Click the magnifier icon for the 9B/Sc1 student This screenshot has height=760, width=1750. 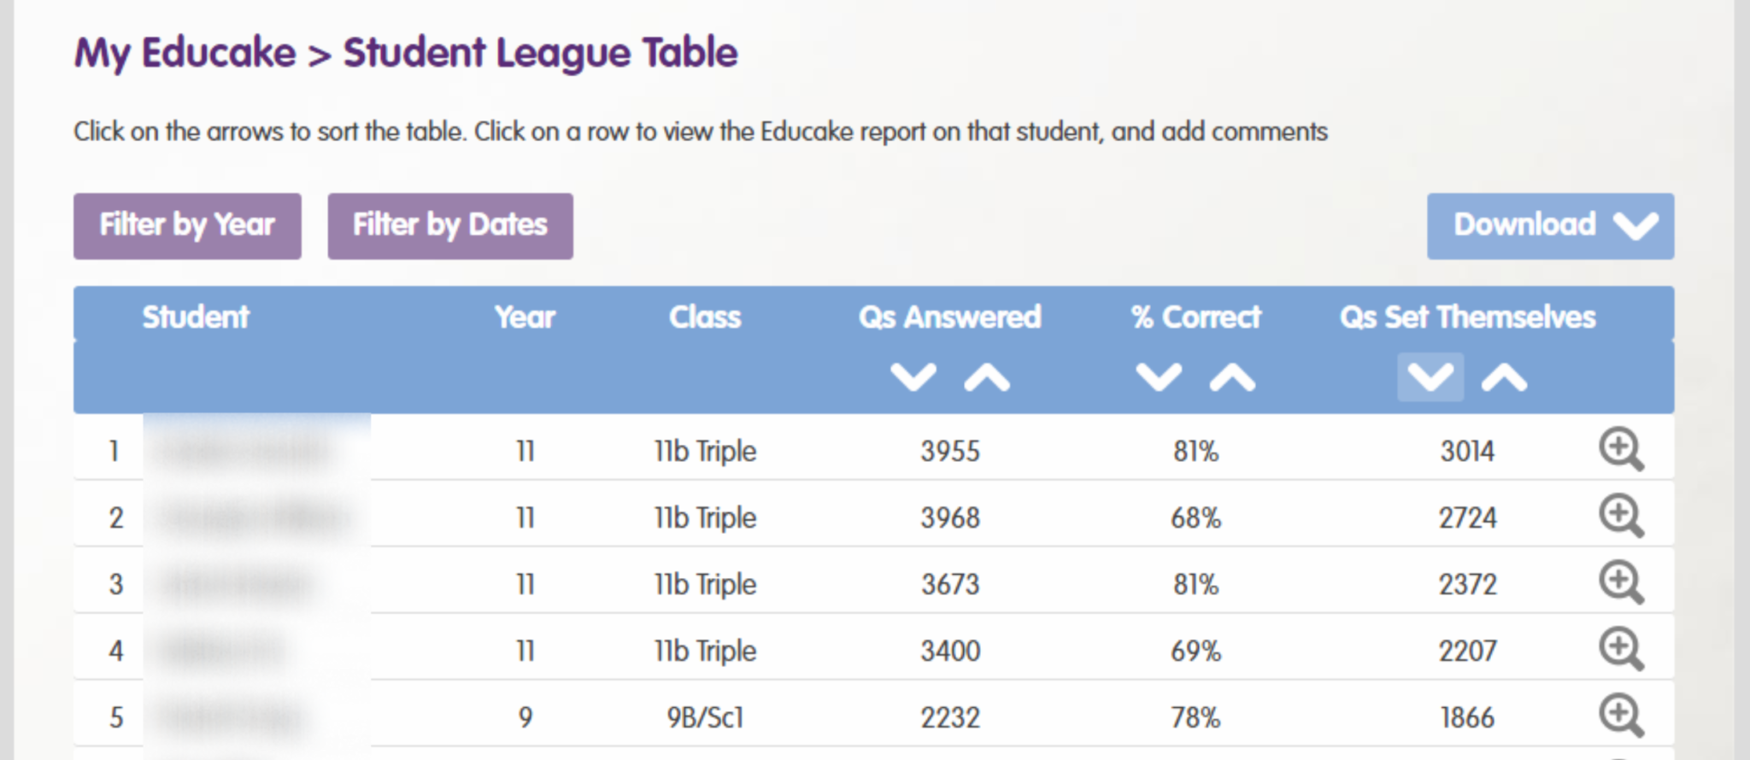tap(1622, 716)
